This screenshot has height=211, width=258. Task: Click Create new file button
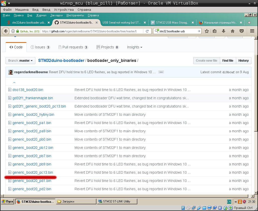[207, 61]
